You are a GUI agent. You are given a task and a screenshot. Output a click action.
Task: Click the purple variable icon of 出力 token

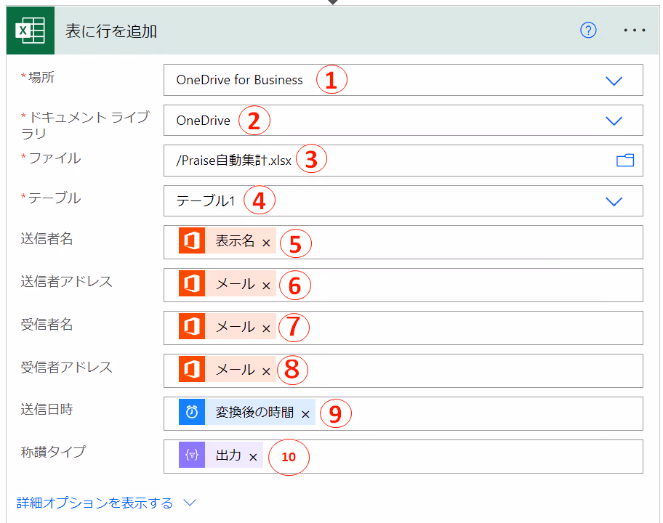pos(192,455)
